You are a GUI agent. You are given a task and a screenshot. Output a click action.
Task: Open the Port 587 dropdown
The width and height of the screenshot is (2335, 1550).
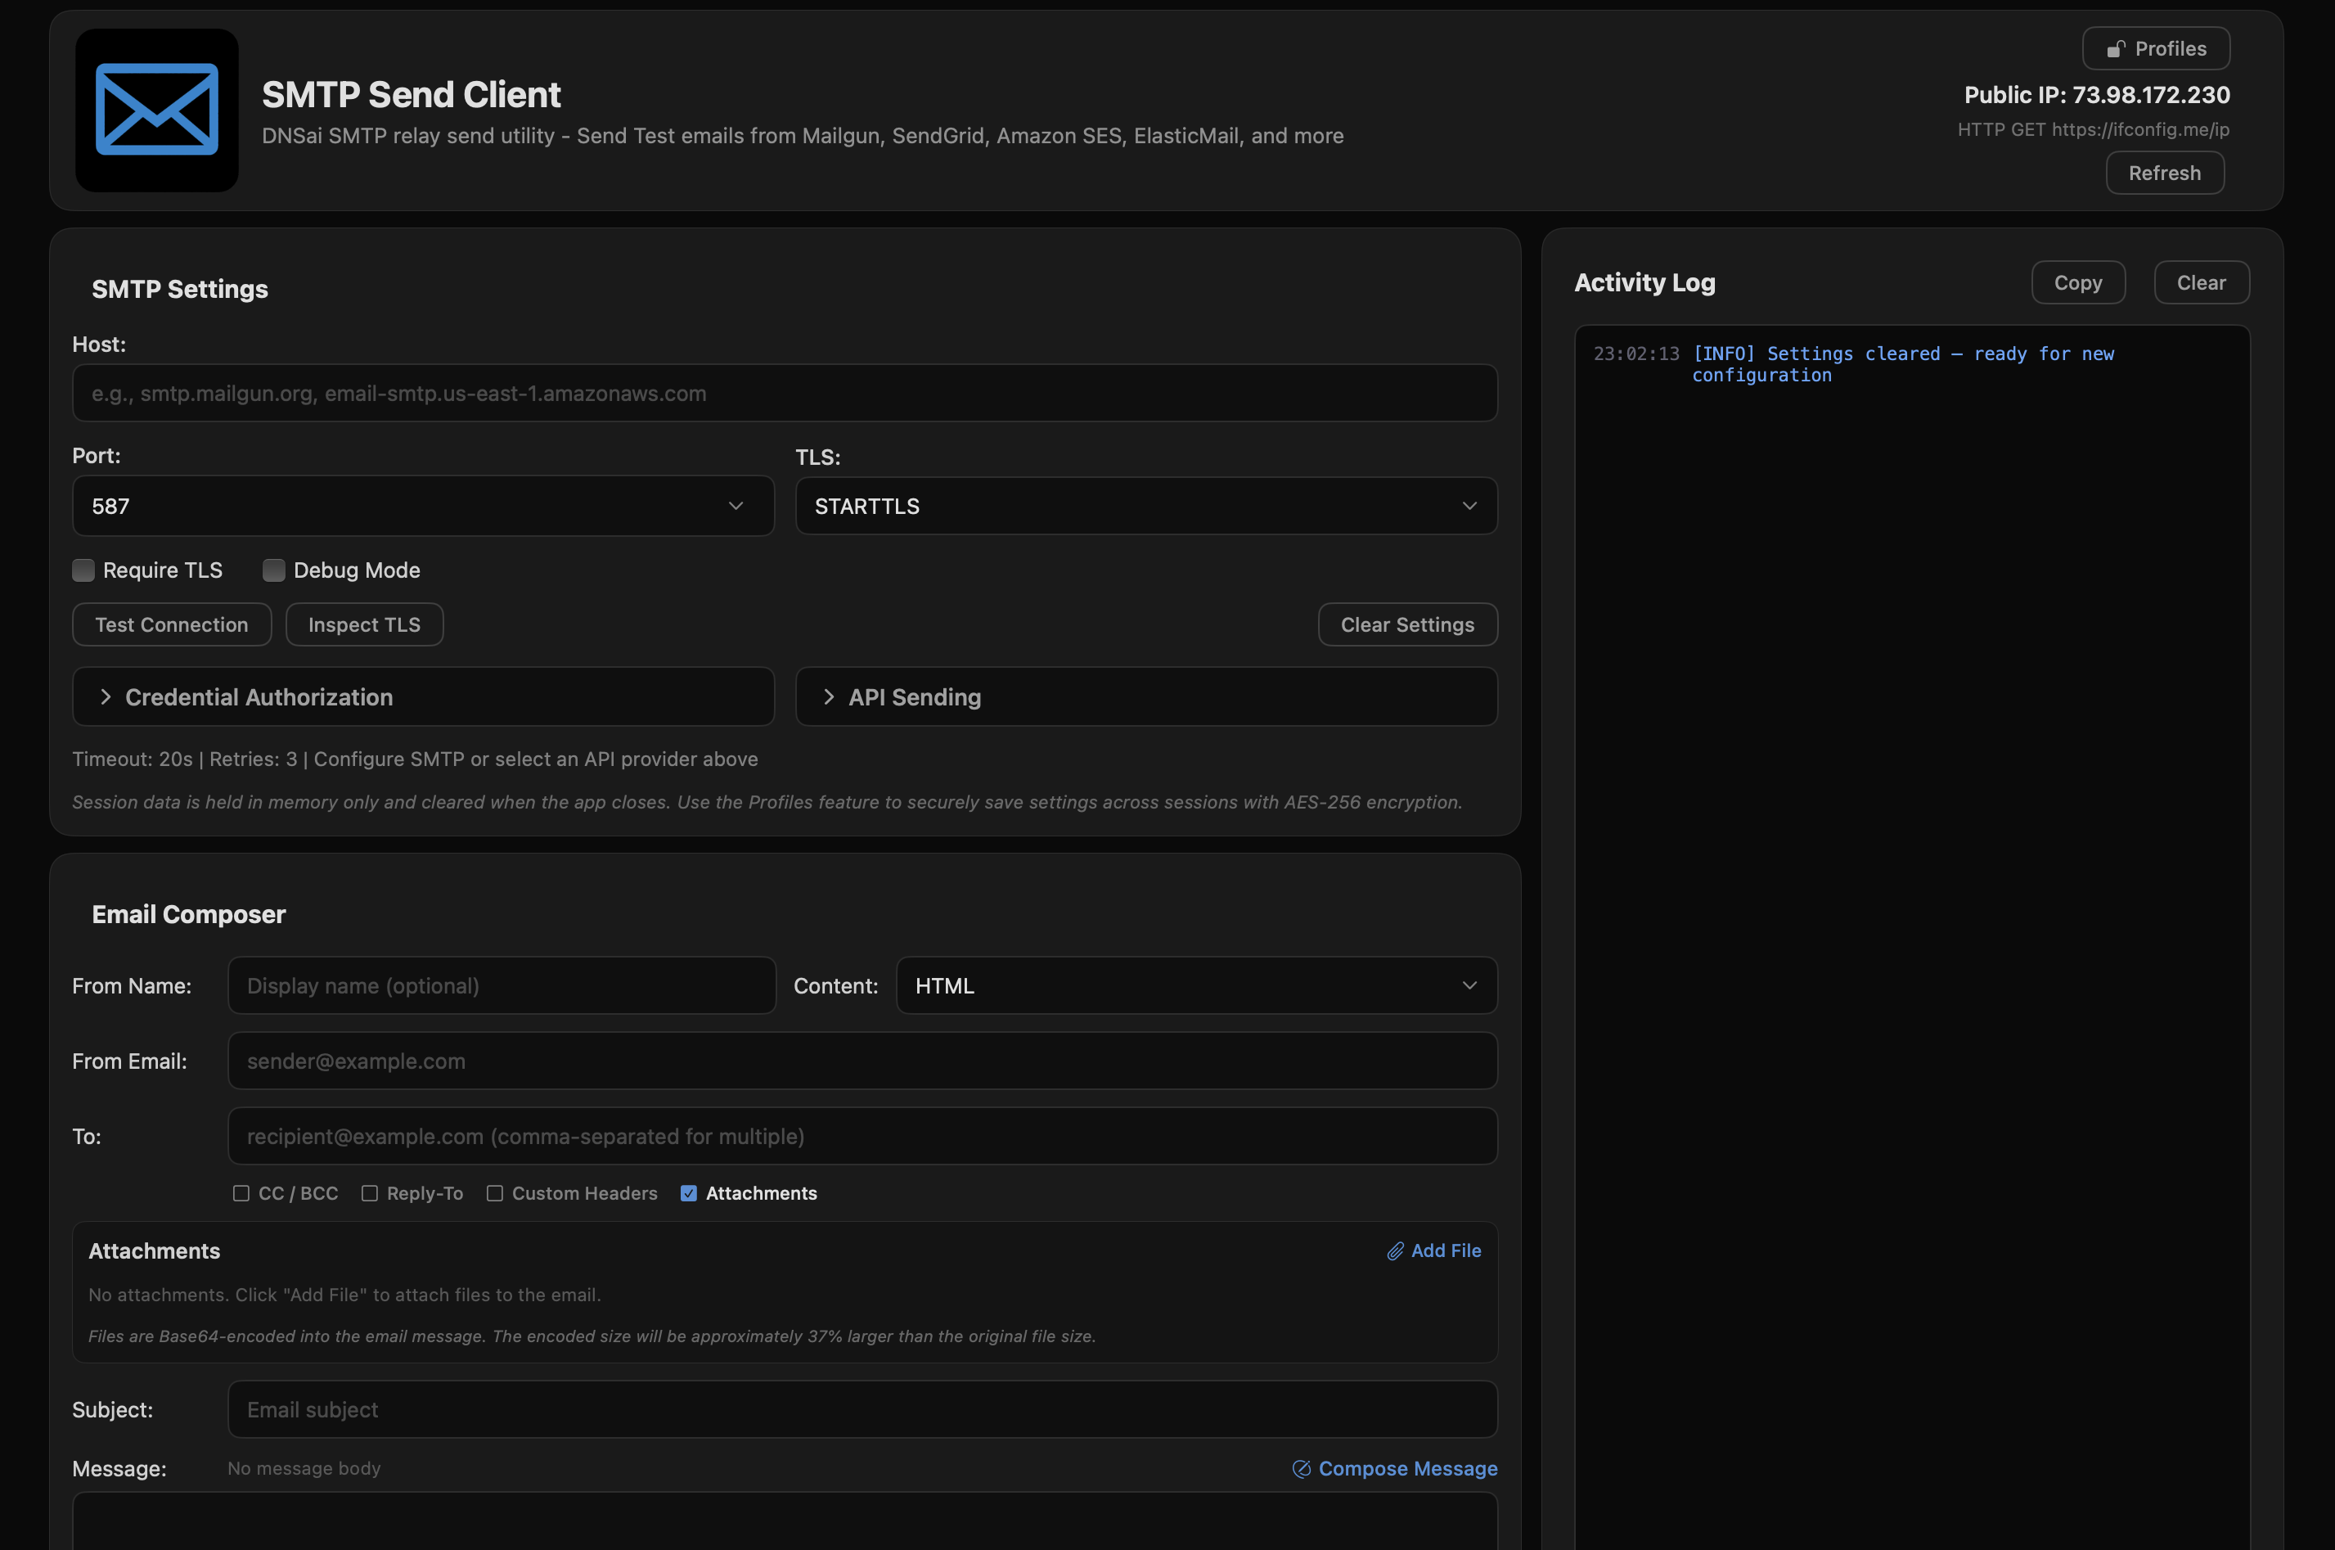click(x=423, y=506)
